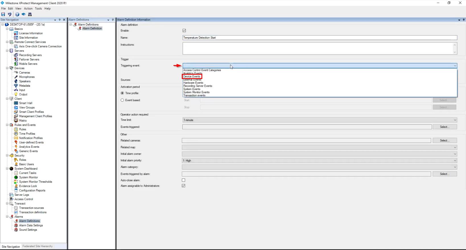Open Recording Servers node icon
The width and height of the screenshot is (466, 250).
(x=16, y=55)
